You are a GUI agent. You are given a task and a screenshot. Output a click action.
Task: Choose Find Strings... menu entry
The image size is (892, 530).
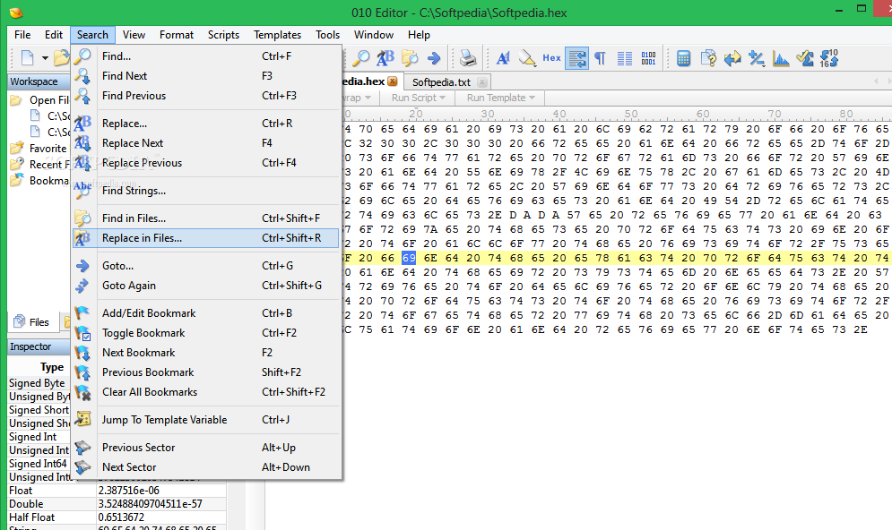coord(206,191)
